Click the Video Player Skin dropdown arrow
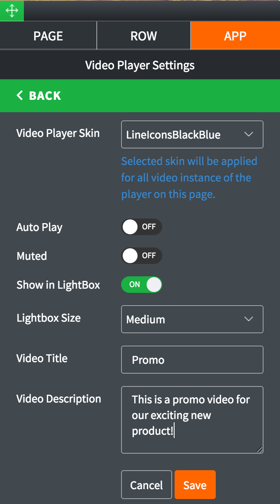The width and height of the screenshot is (280, 504). click(248, 134)
